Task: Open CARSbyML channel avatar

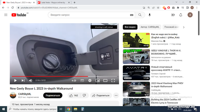Action: pos(13,95)
